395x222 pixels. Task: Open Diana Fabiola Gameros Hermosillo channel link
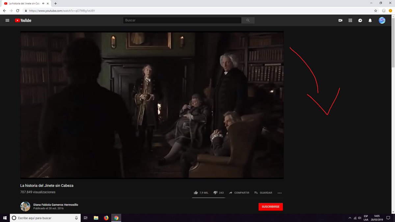pyautogui.click(x=56, y=205)
